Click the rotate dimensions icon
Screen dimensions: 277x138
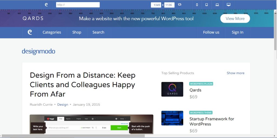180,5
